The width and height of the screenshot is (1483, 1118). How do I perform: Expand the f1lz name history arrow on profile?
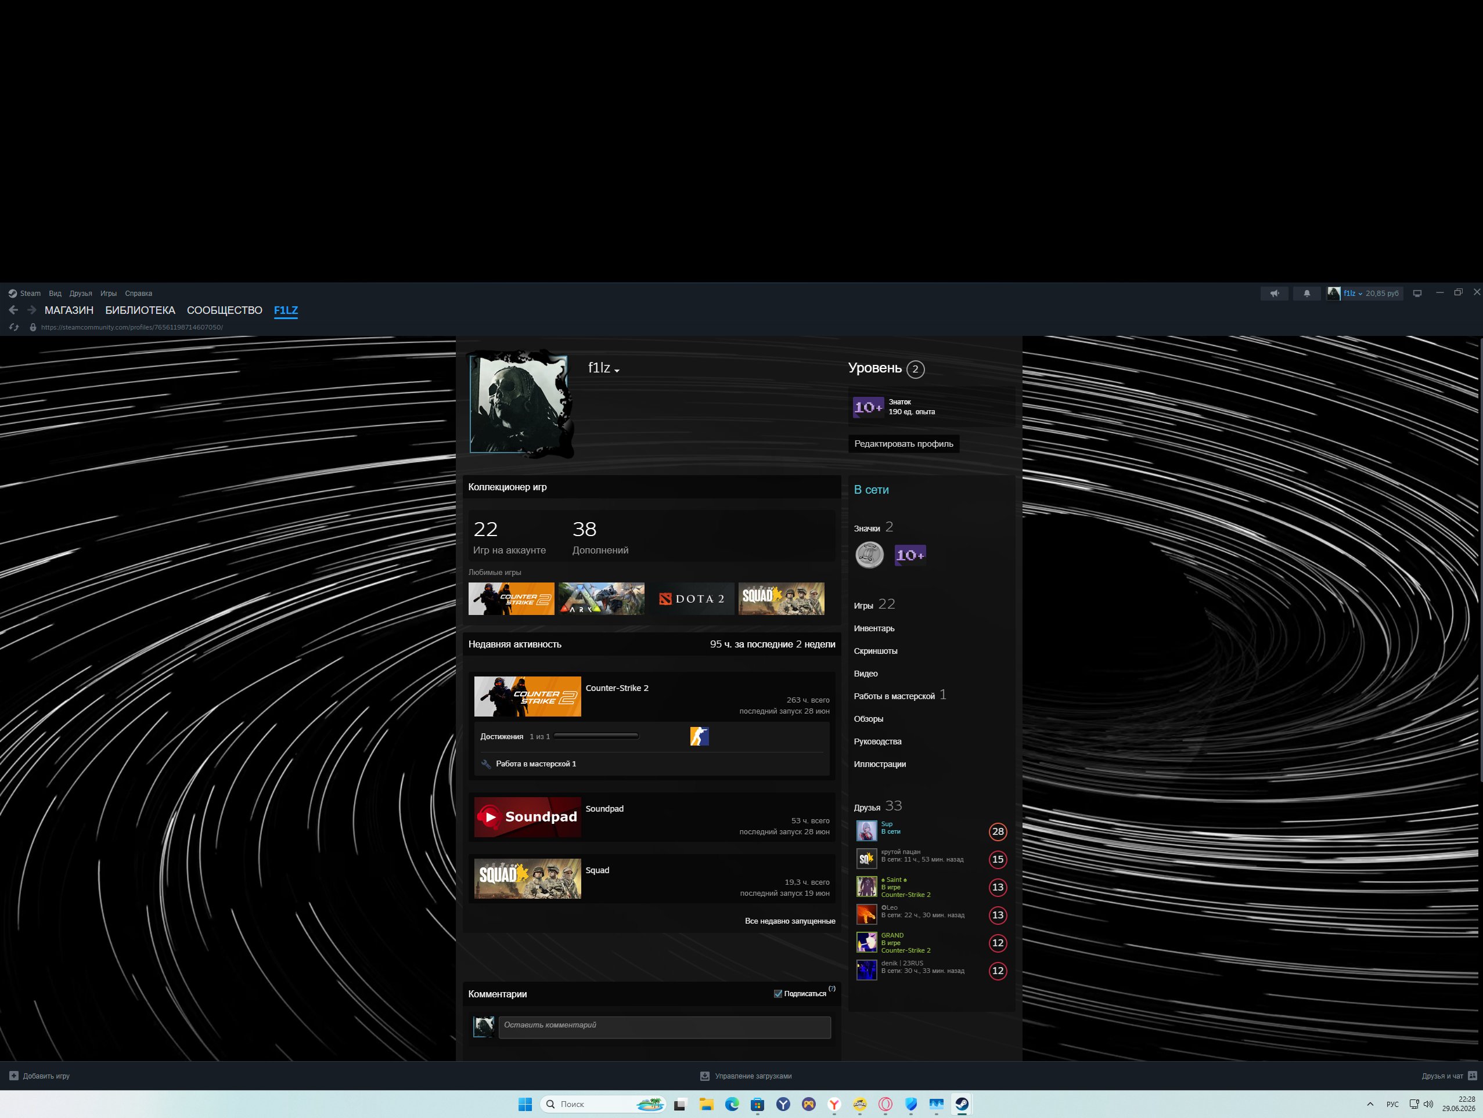click(x=617, y=370)
